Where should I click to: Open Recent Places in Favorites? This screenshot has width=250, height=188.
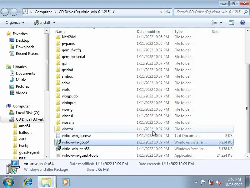coord(27,54)
